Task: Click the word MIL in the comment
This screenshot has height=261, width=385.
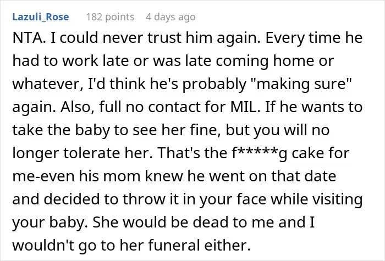Action: click(x=245, y=107)
